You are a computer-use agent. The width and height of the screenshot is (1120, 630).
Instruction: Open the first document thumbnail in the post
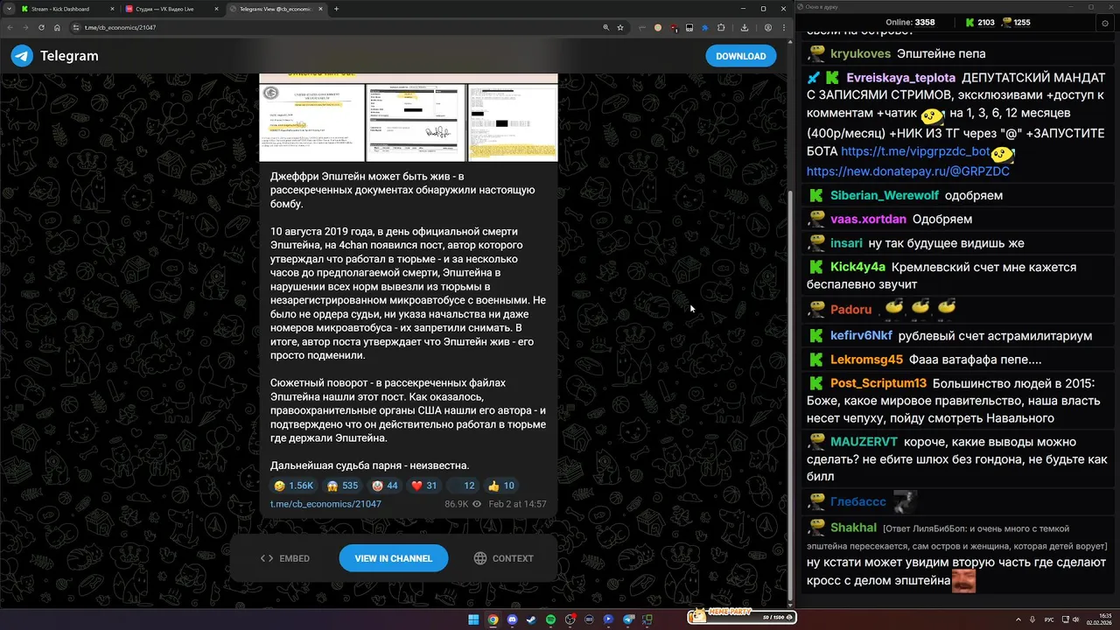point(312,122)
